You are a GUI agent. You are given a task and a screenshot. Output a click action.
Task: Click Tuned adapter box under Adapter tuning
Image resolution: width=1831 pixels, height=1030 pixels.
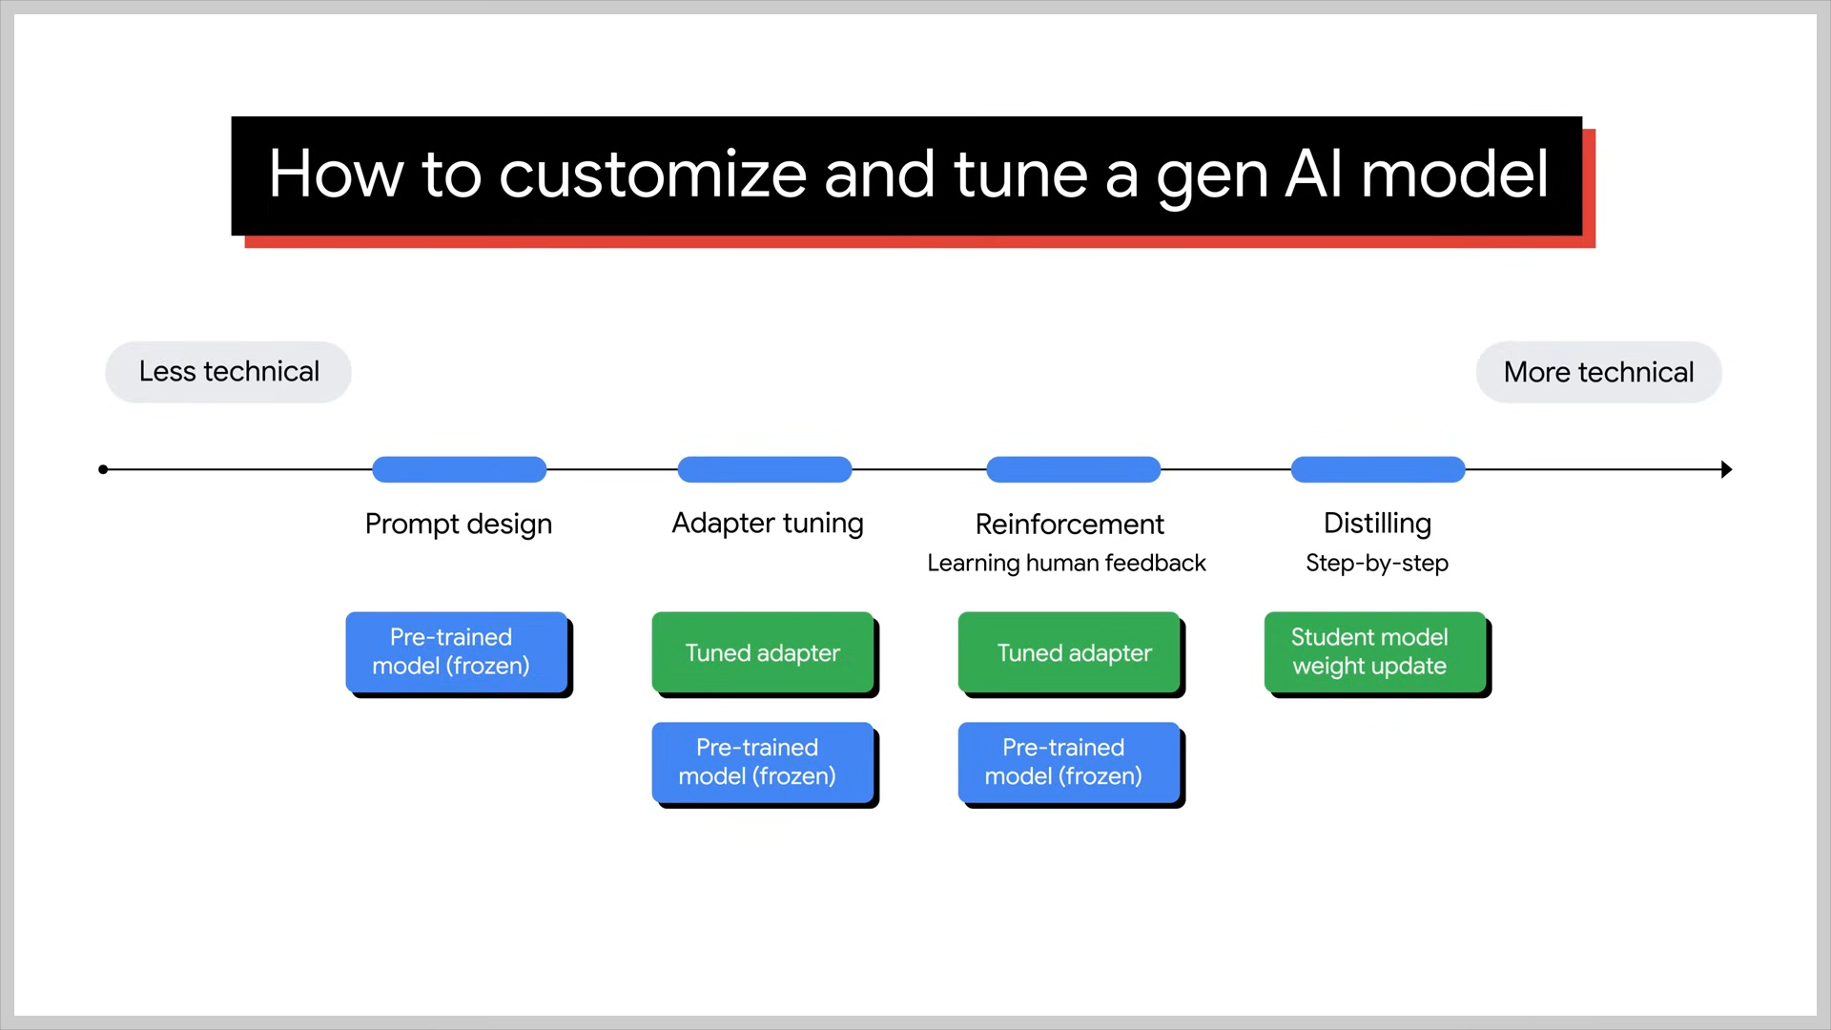tap(763, 652)
